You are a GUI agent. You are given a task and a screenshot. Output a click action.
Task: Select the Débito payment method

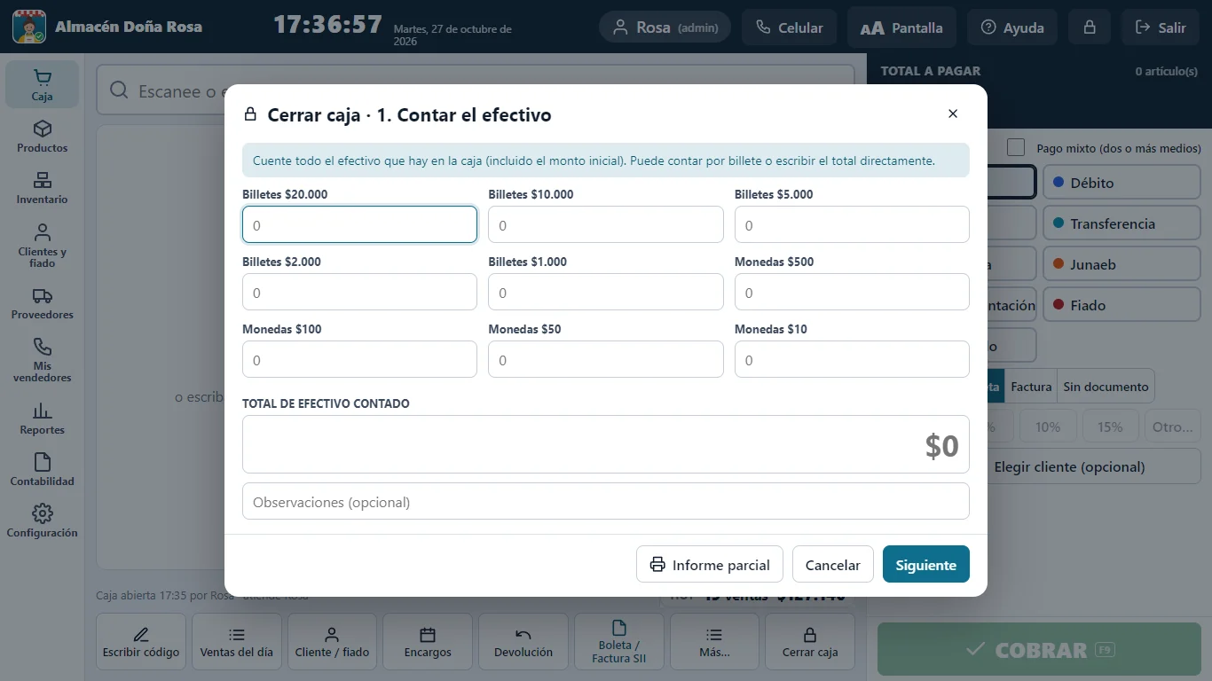pos(1121,183)
